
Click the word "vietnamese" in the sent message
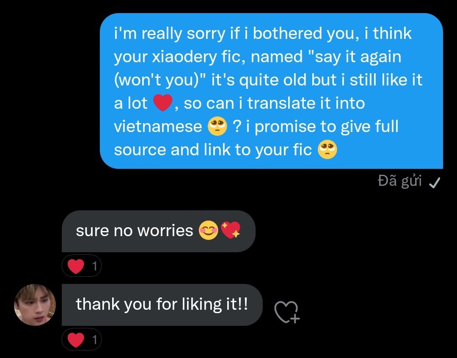[158, 127]
